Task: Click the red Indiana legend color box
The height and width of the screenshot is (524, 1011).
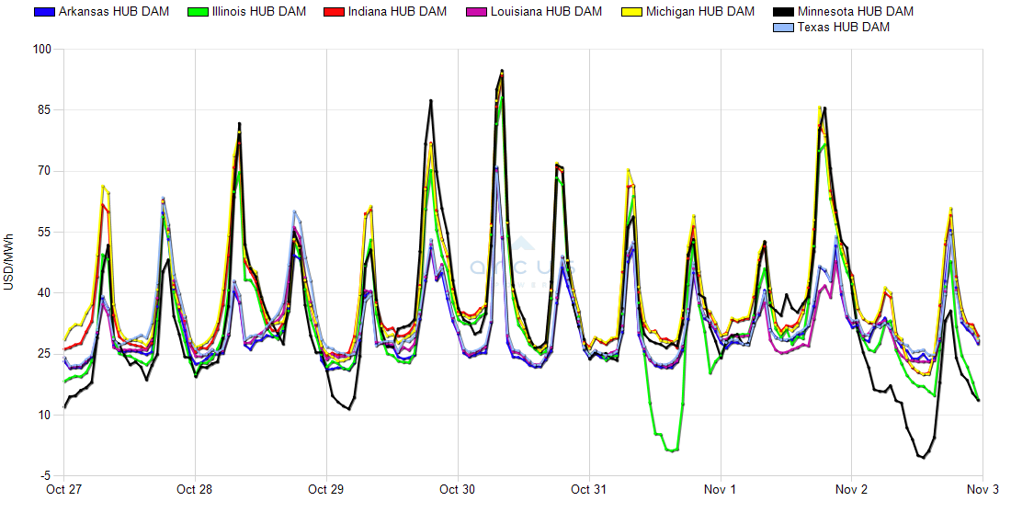Action: (334, 12)
